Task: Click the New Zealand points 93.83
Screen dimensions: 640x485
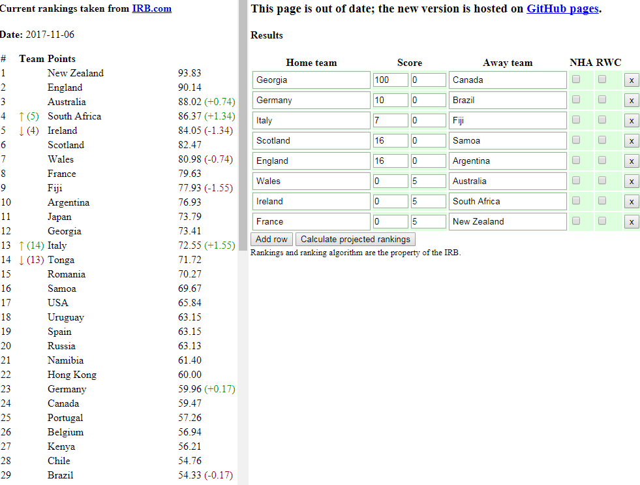Action: pos(189,73)
